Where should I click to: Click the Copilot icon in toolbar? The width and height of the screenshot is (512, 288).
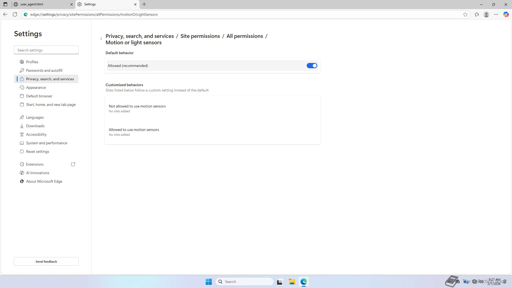[506, 14]
